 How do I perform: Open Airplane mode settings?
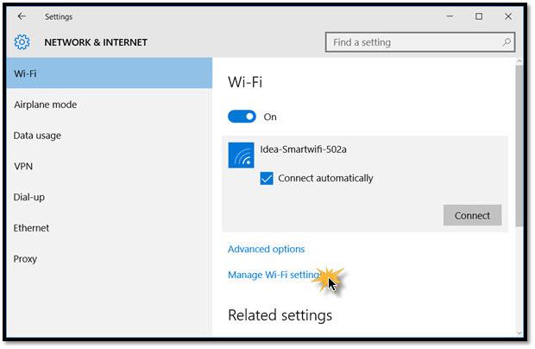click(x=110, y=105)
